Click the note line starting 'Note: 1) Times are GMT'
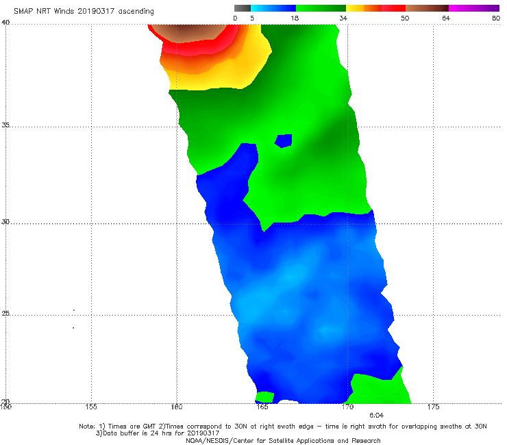The width and height of the screenshot is (507, 445). (x=283, y=427)
